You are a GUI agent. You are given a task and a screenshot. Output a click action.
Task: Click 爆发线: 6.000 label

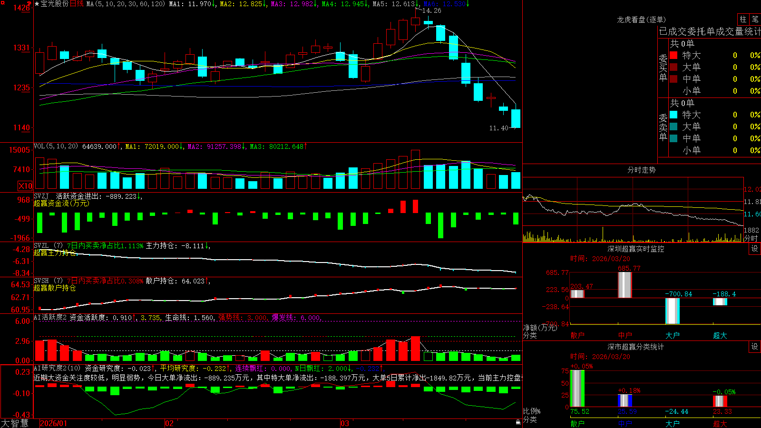[x=296, y=317]
